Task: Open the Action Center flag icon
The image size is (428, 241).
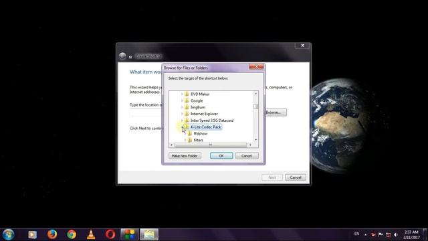Action: pyautogui.click(x=381, y=234)
